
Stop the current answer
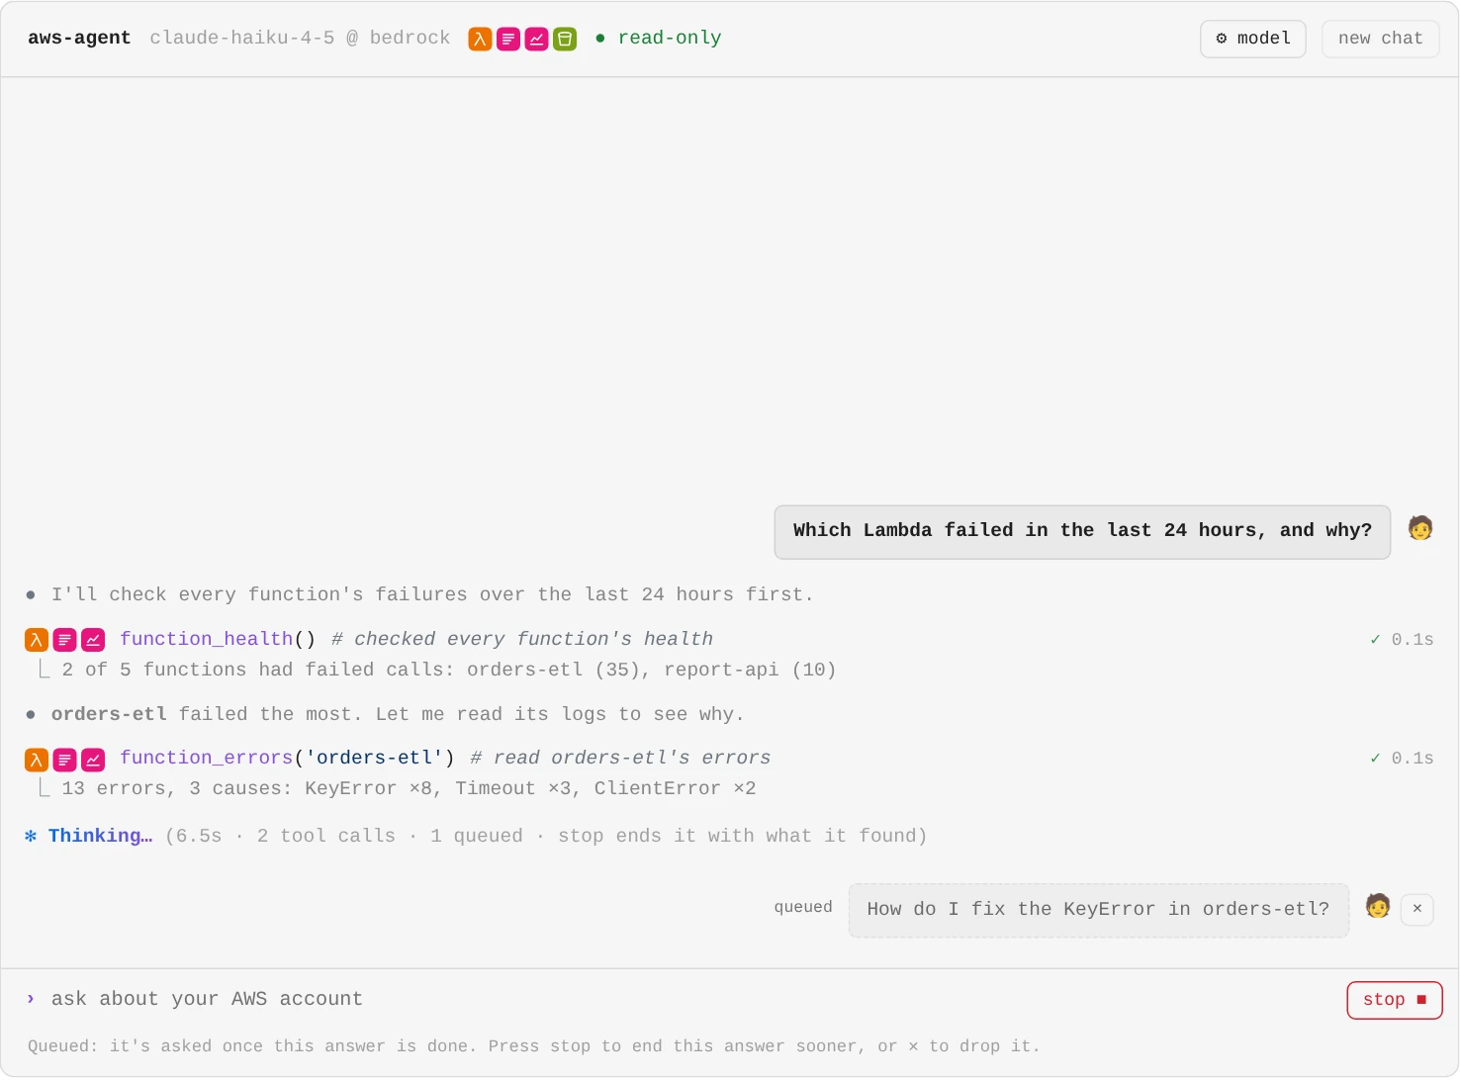click(1395, 1000)
